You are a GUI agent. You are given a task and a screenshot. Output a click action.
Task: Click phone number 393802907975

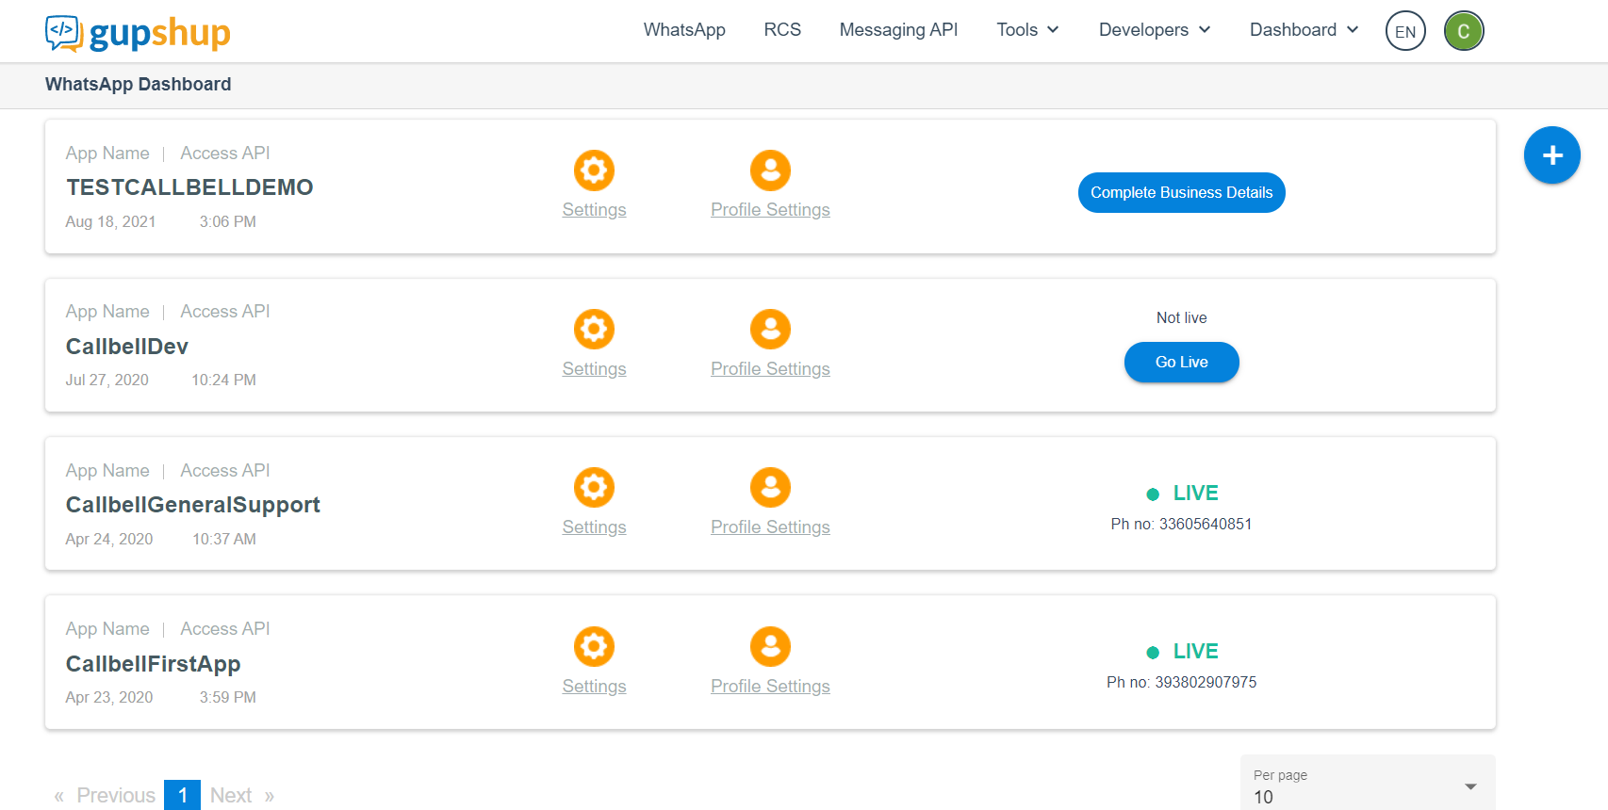[x=1206, y=683]
